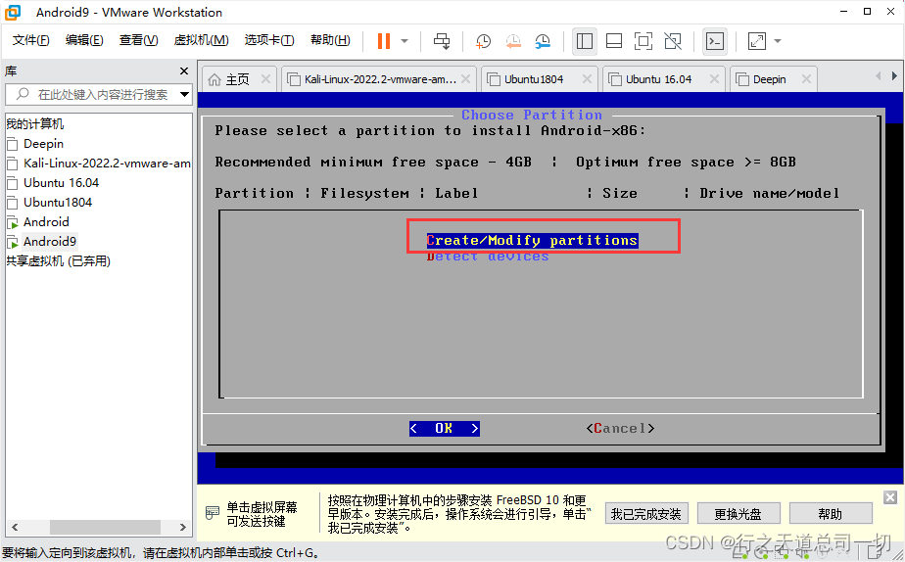Select 共享虚拟机 (已弃用) in the library
The image size is (905, 562).
59,261
